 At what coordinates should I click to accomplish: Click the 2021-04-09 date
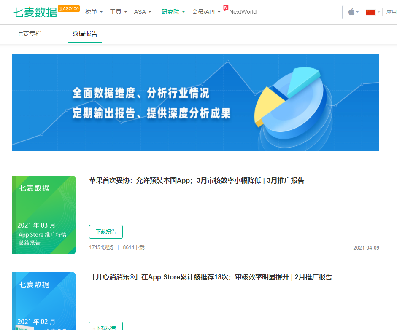(366, 248)
